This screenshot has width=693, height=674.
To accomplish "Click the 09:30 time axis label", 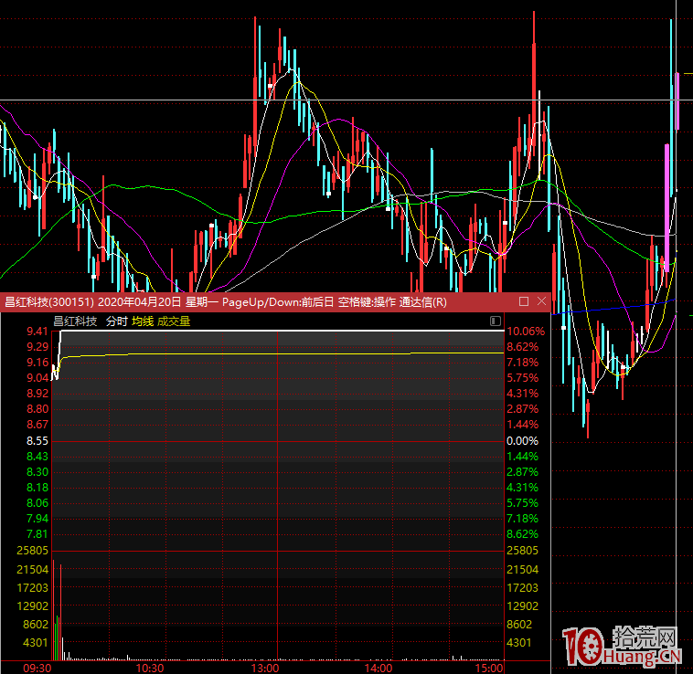I will click(x=37, y=668).
